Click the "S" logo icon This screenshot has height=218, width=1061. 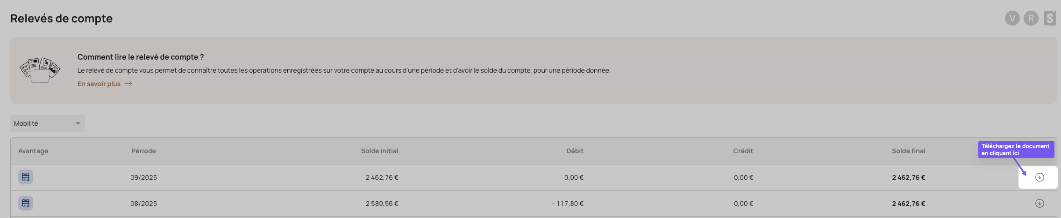tap(1050, 18)
